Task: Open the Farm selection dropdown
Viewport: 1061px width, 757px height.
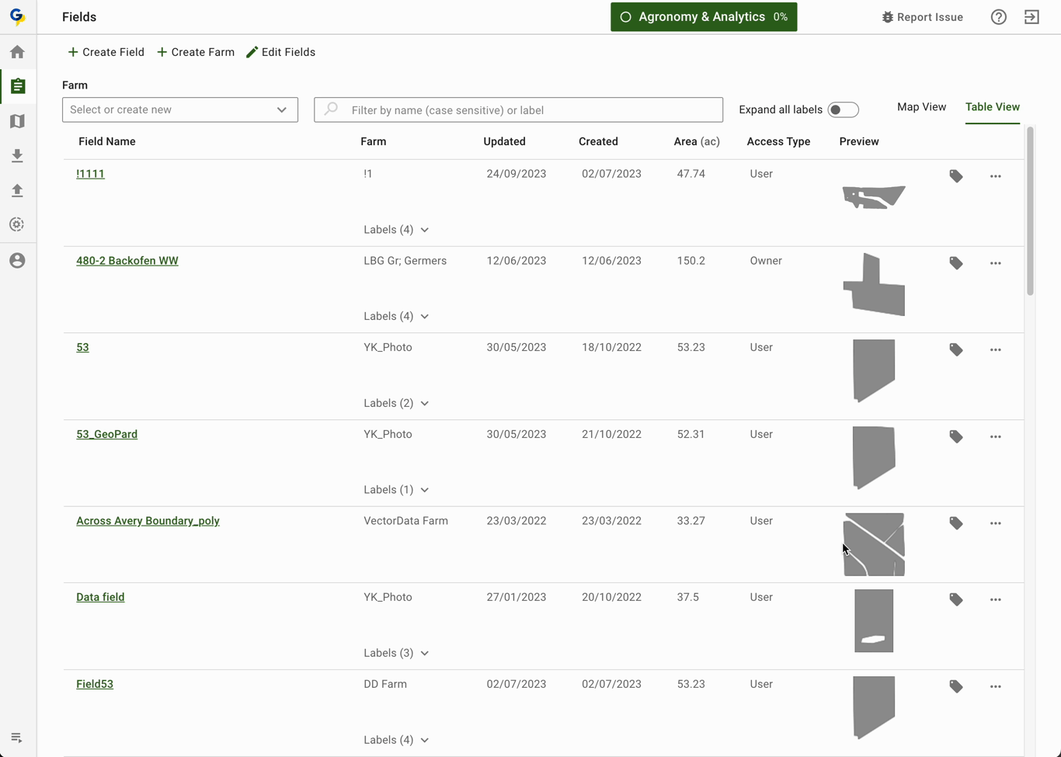Action: pyautogui.click(x=179, y=109)
